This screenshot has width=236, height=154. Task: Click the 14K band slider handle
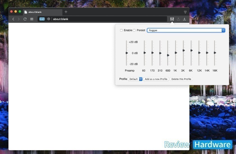207,53
